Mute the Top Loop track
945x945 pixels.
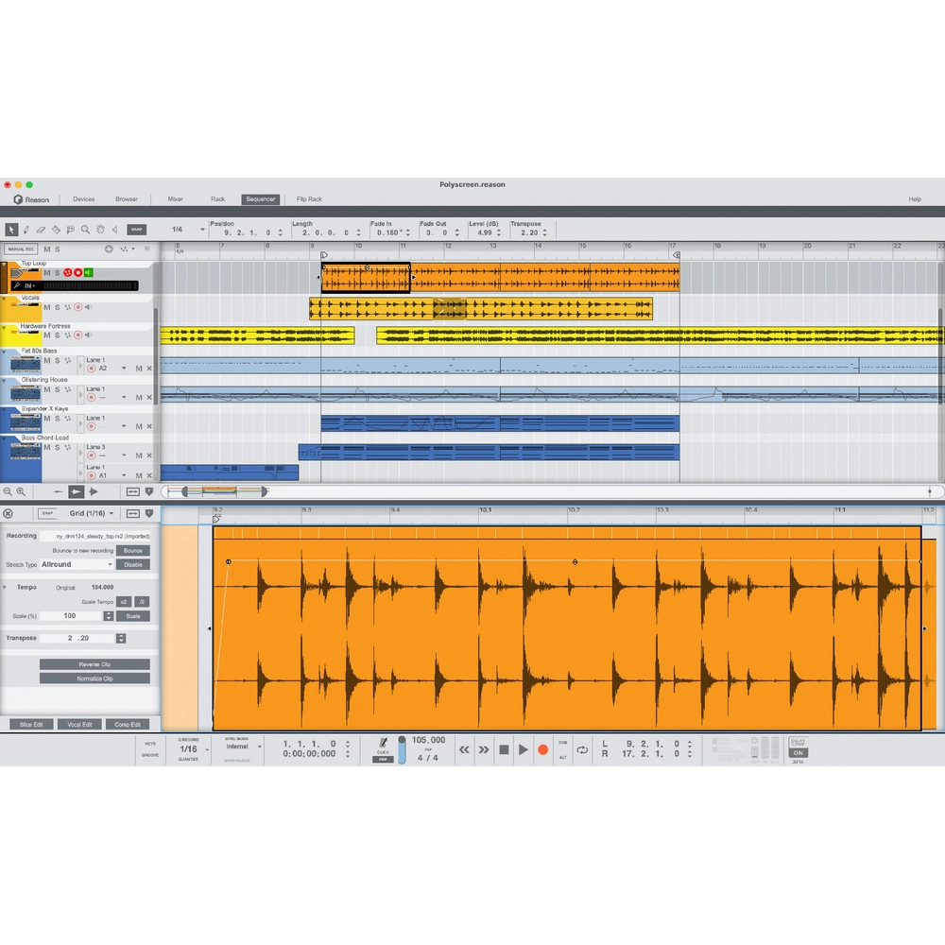[47, 273]
